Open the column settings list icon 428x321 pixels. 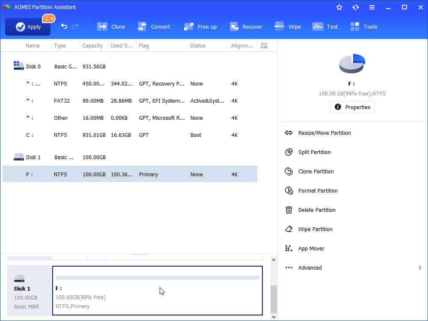tap(264, 46)
